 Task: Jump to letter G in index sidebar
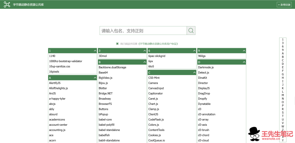283,74
